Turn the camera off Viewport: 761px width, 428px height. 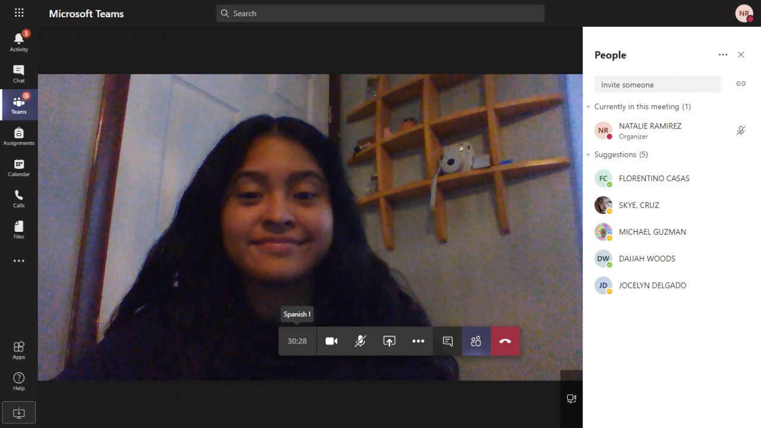331,341
